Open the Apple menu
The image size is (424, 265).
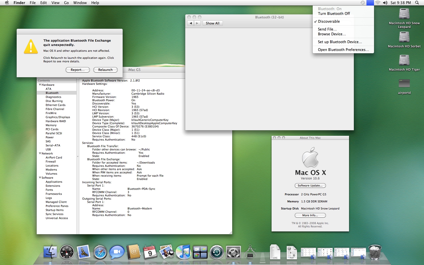[x=7, y=3]
